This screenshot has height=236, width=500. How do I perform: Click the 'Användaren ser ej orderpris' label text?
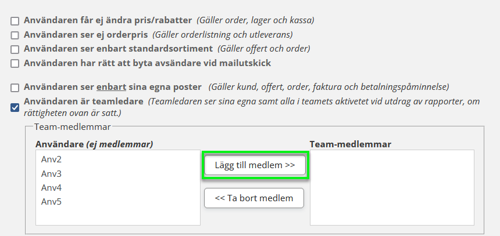(x=86, y=34)
